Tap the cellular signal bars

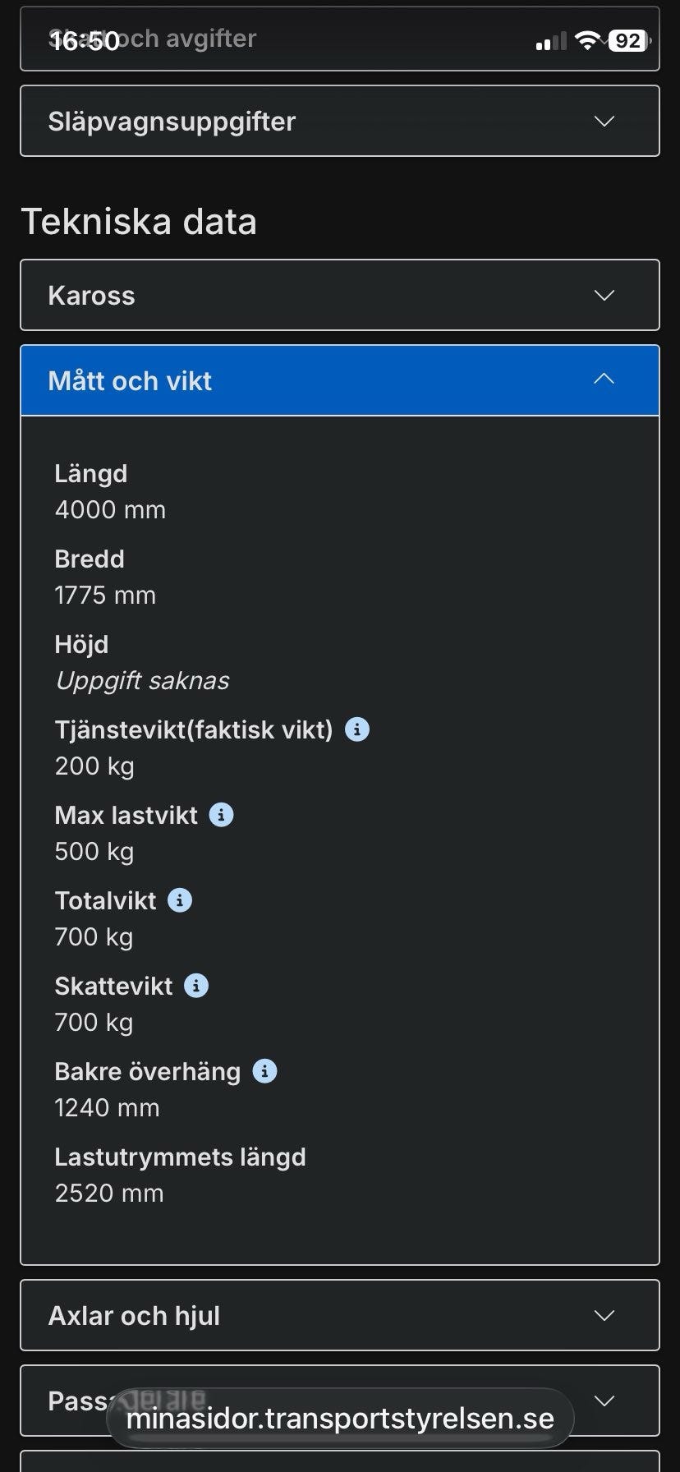551,42
